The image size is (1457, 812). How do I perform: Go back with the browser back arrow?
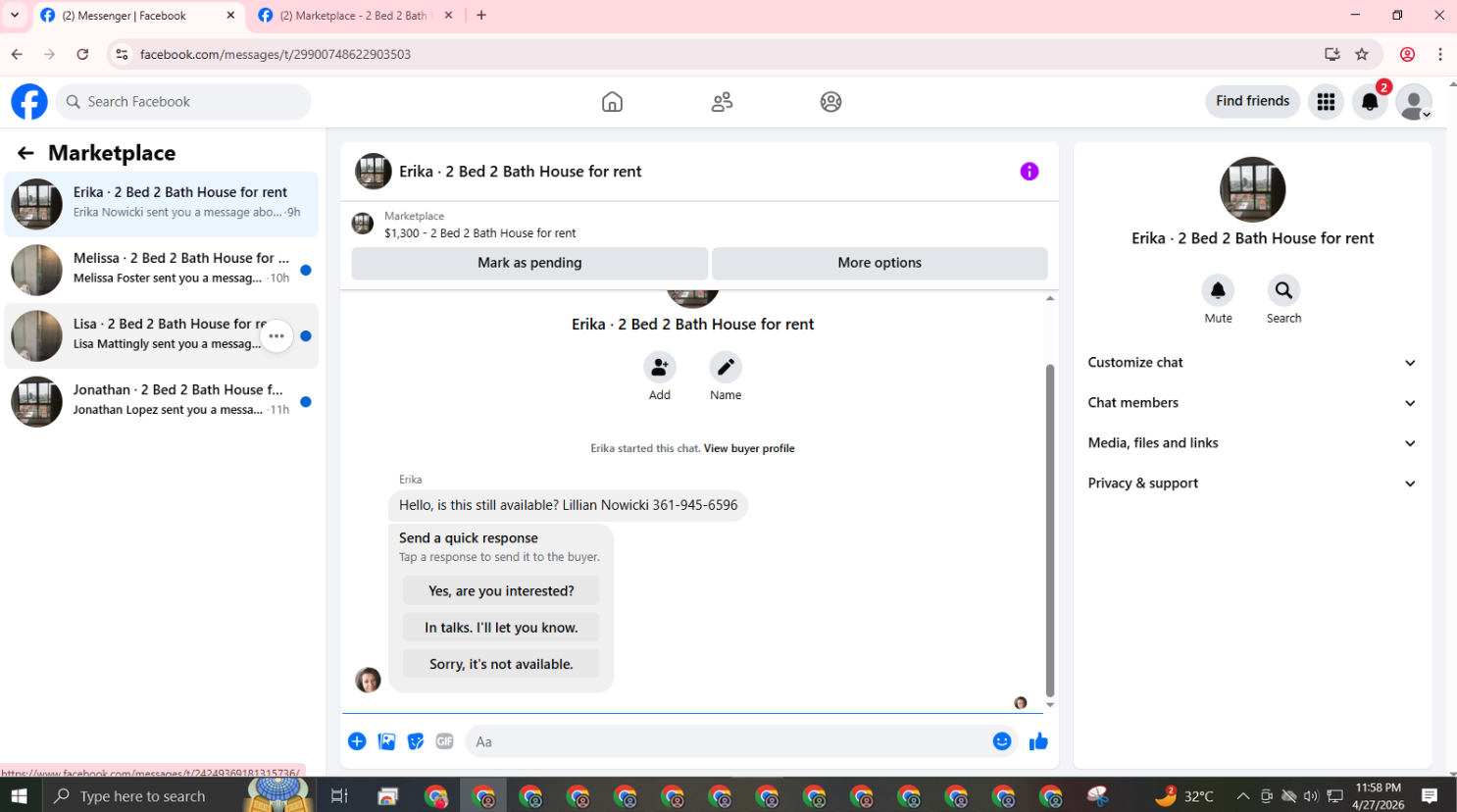(17, 54)
